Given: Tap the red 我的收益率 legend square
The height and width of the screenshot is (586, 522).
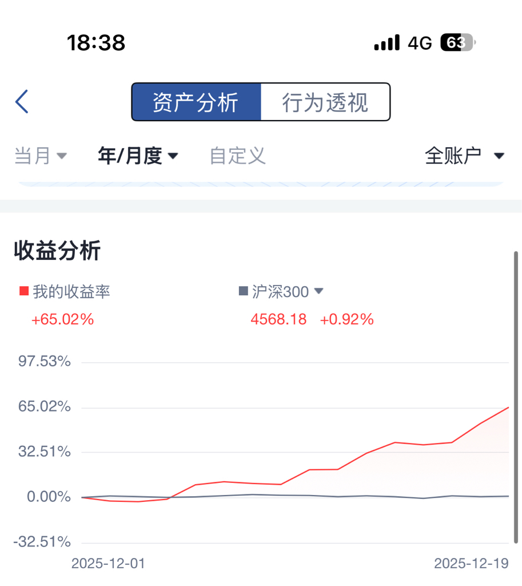Looking at the screenshot, I should coord(23,291).
